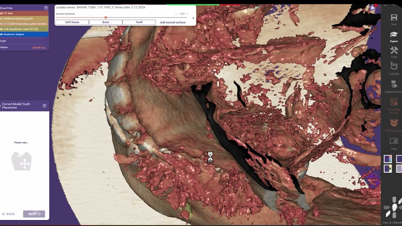
Task: Open Correct Model Tooth Placement help icon
Action: pyautogui.click(x=44, y=106)
